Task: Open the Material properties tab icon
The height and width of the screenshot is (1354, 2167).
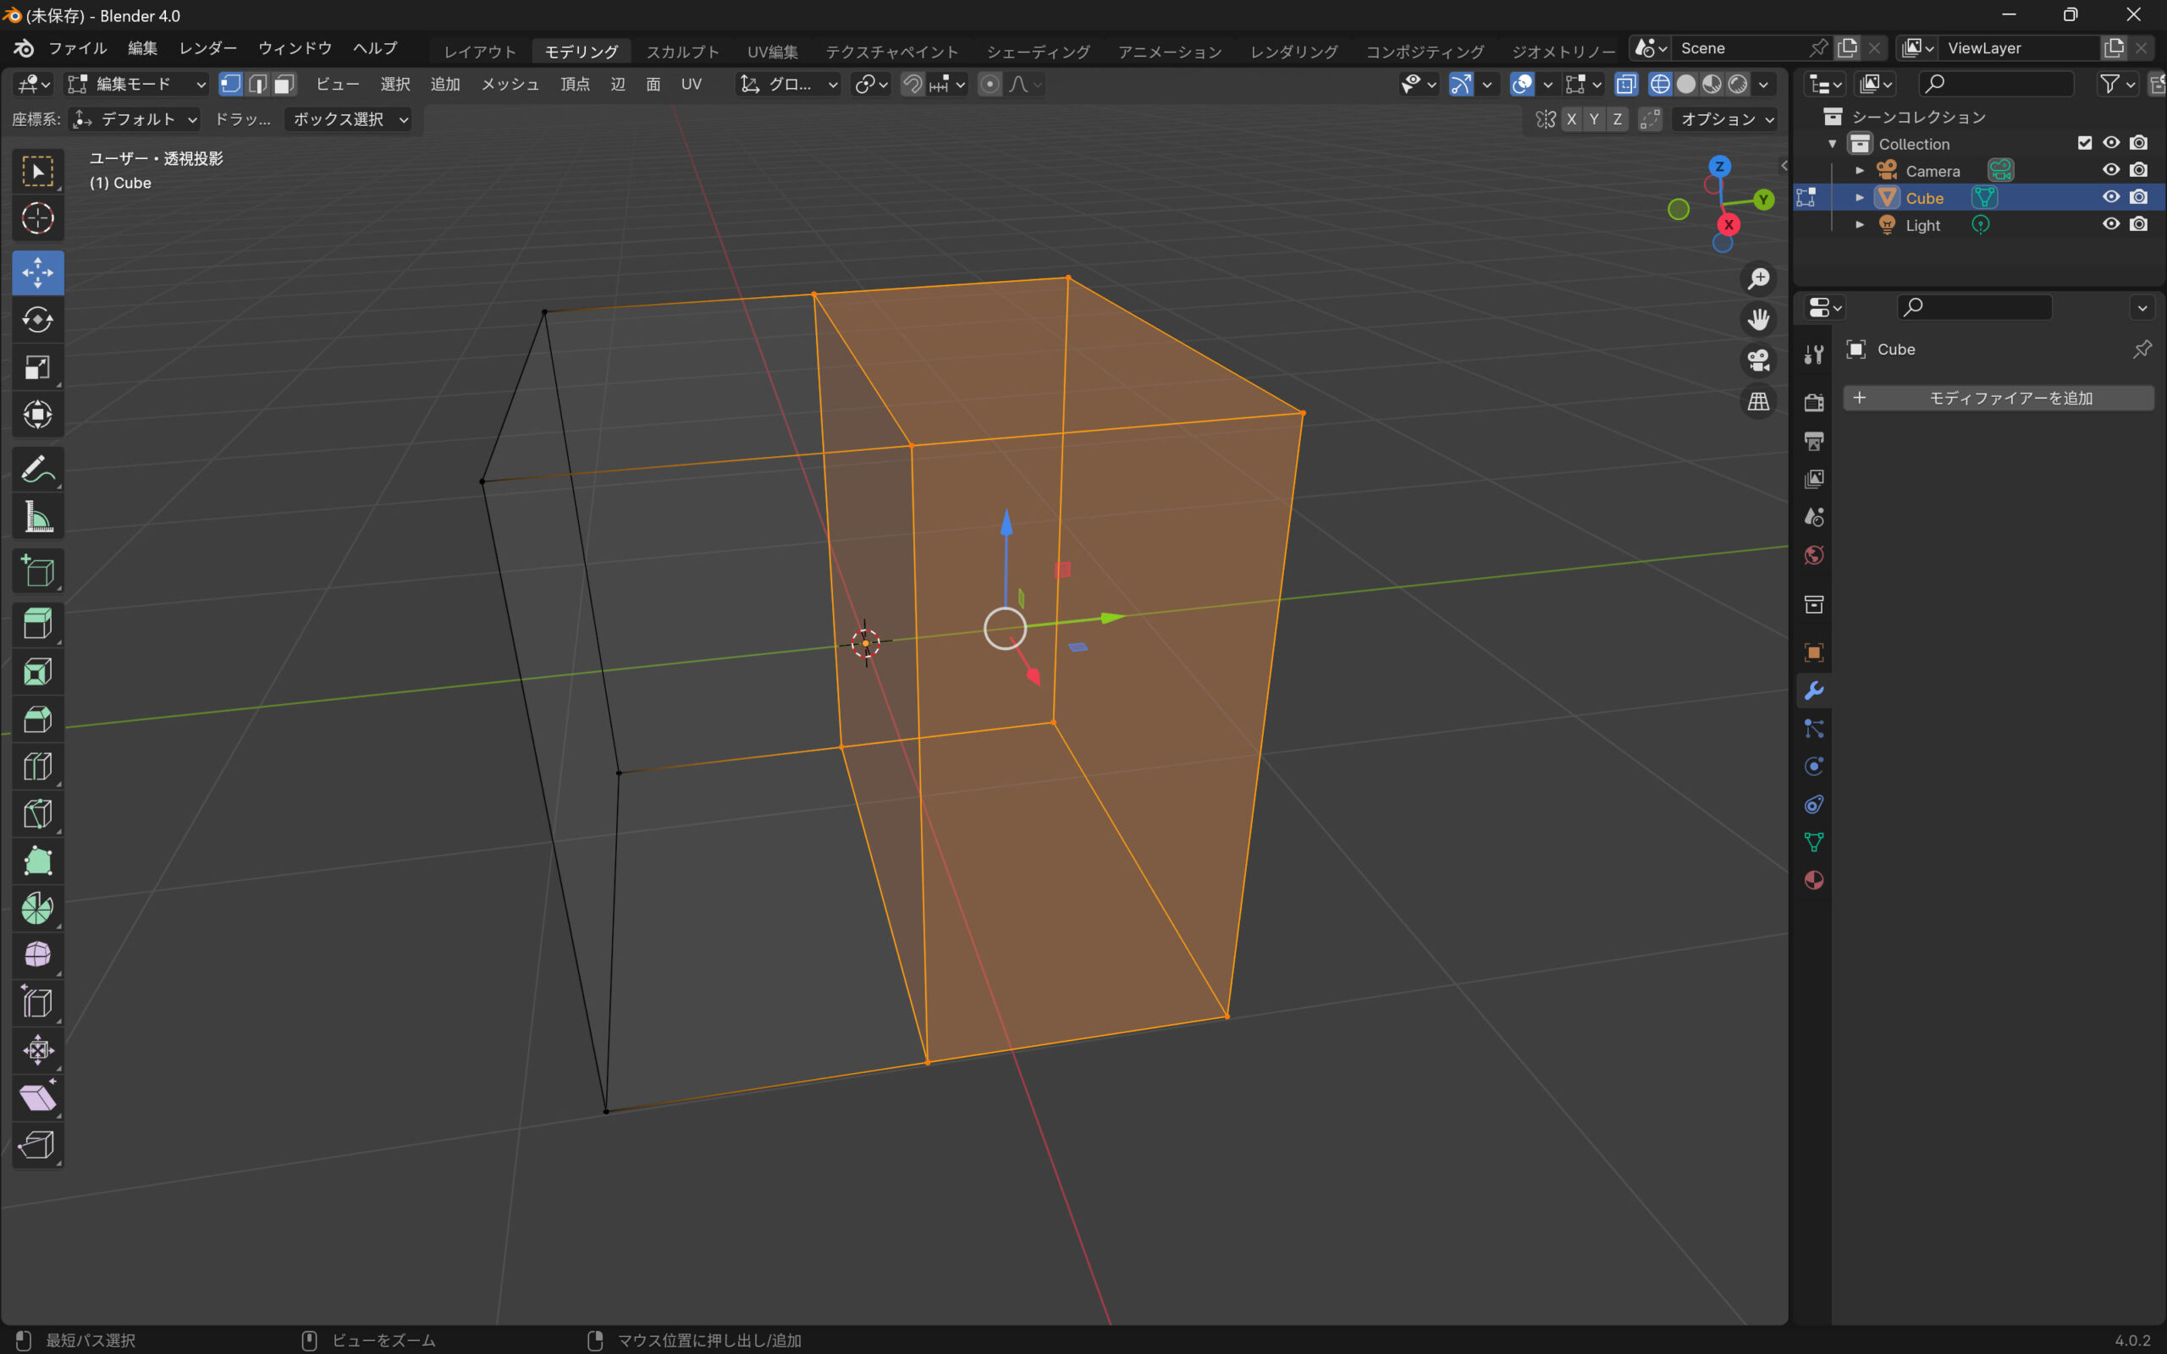Action: [x=1813, y=880]
